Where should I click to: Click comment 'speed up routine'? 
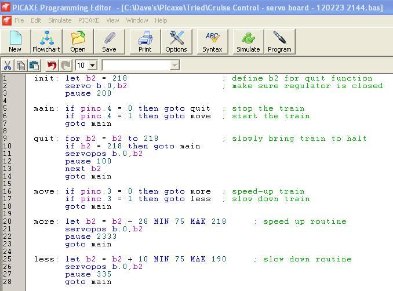[x=304, y=221]
